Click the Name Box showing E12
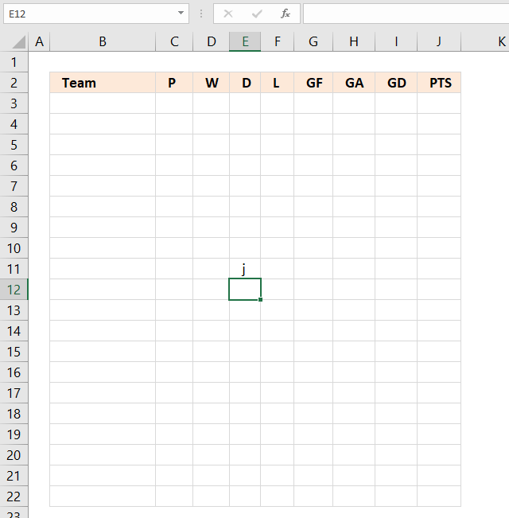Screen dimensions: 509x518 pos(95,14)
